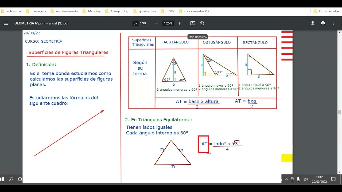Open the mensajeria bookmark folder

click(x=36, y=11)
